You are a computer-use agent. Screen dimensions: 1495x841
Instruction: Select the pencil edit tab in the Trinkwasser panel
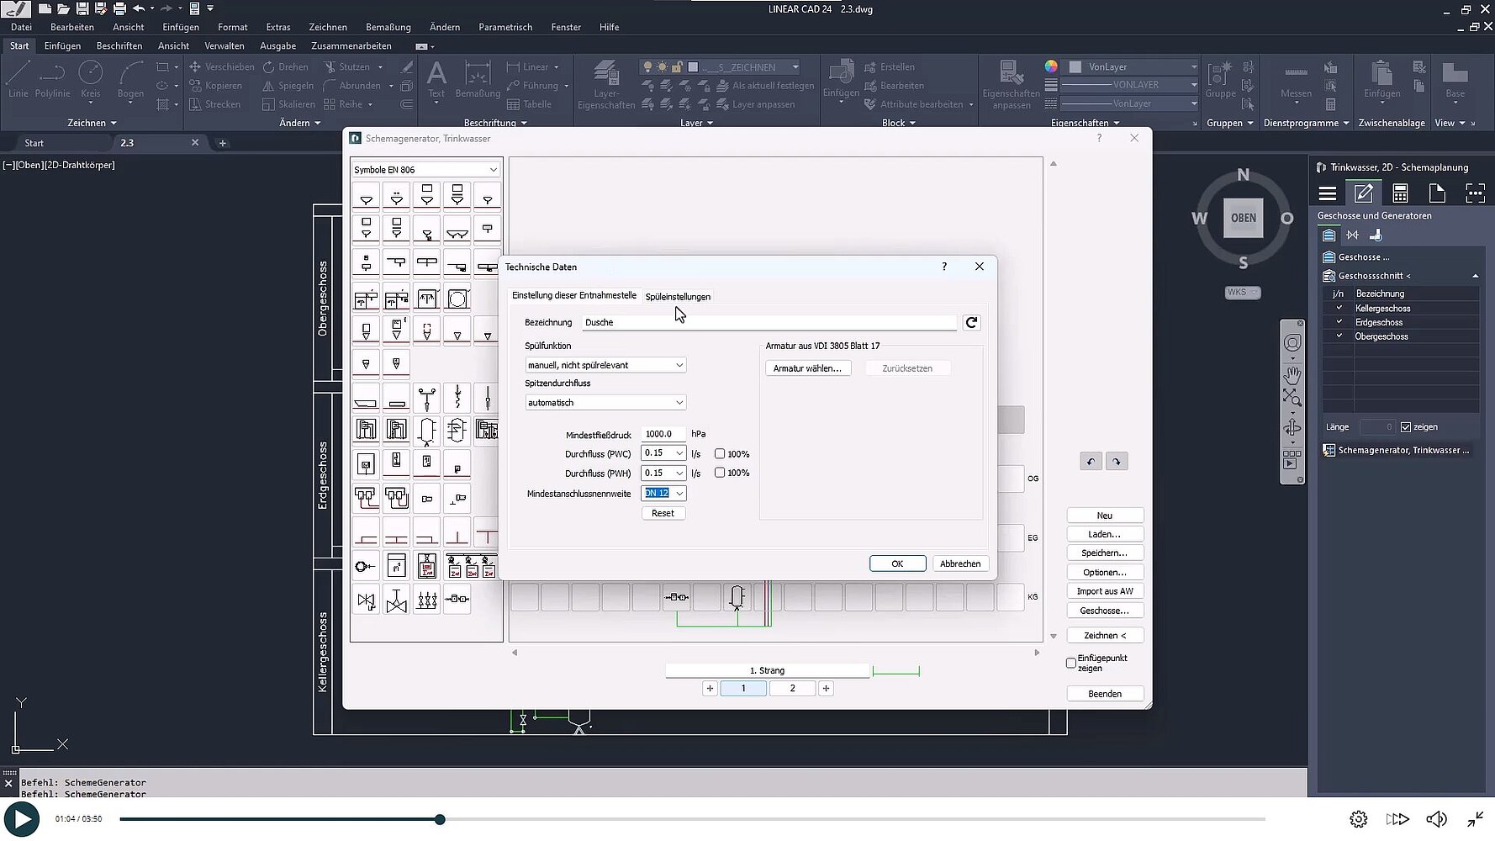click(x=1363, y=193)
